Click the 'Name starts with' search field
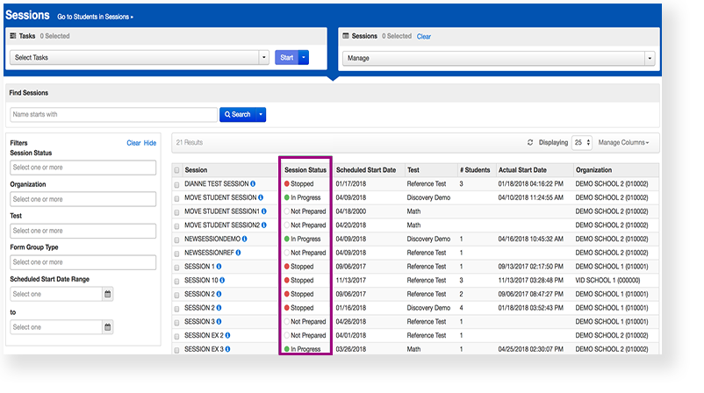 click(113, 114)
